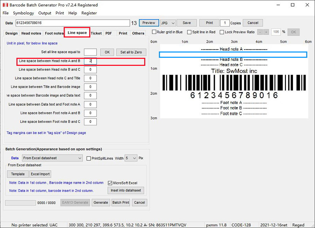The image size is (315, 228).
Task: Click the plus preview ratio button
Action: point(266,32)
